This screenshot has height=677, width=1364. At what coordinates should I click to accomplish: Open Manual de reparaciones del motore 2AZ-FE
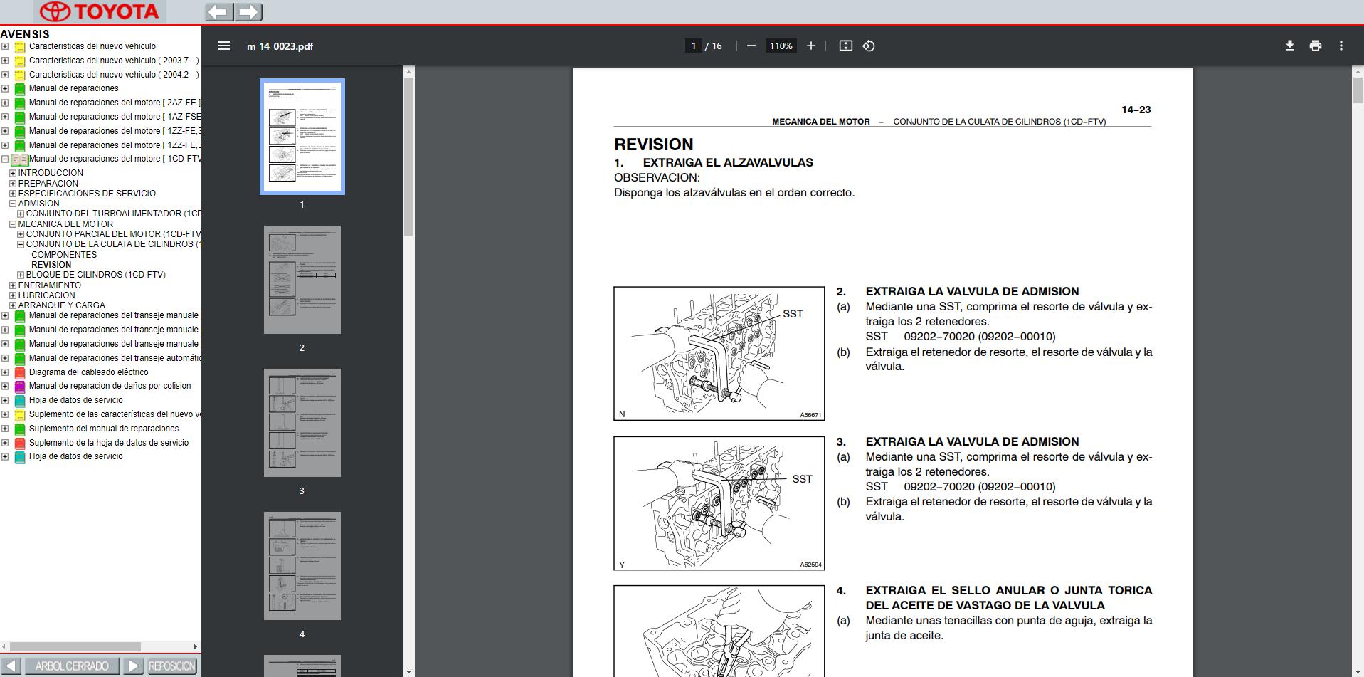[115, 103]
